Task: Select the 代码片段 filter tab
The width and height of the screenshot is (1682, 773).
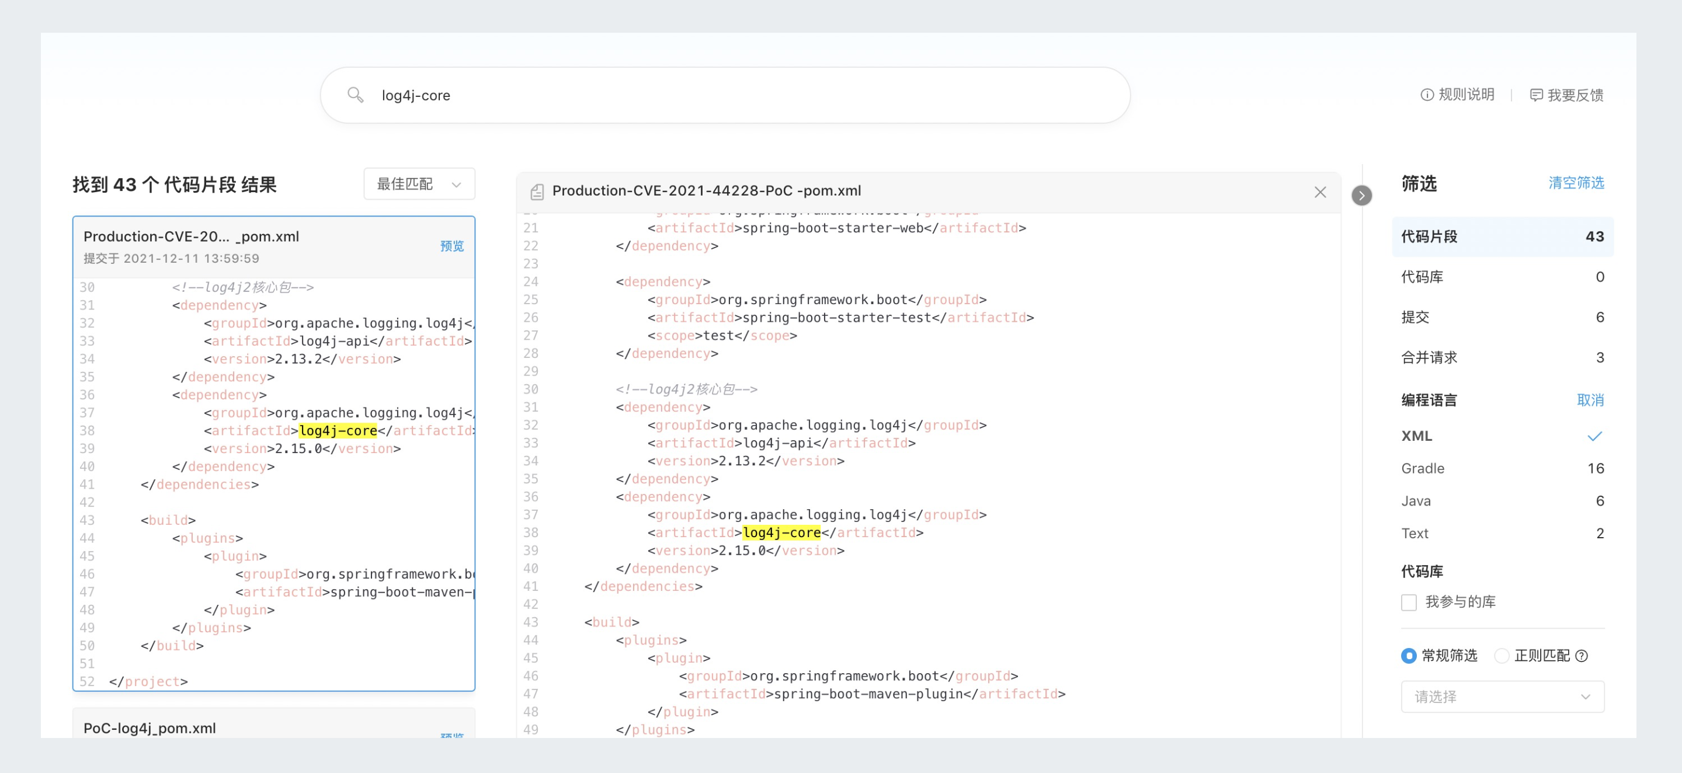Action: click(x=1503, y=236)
